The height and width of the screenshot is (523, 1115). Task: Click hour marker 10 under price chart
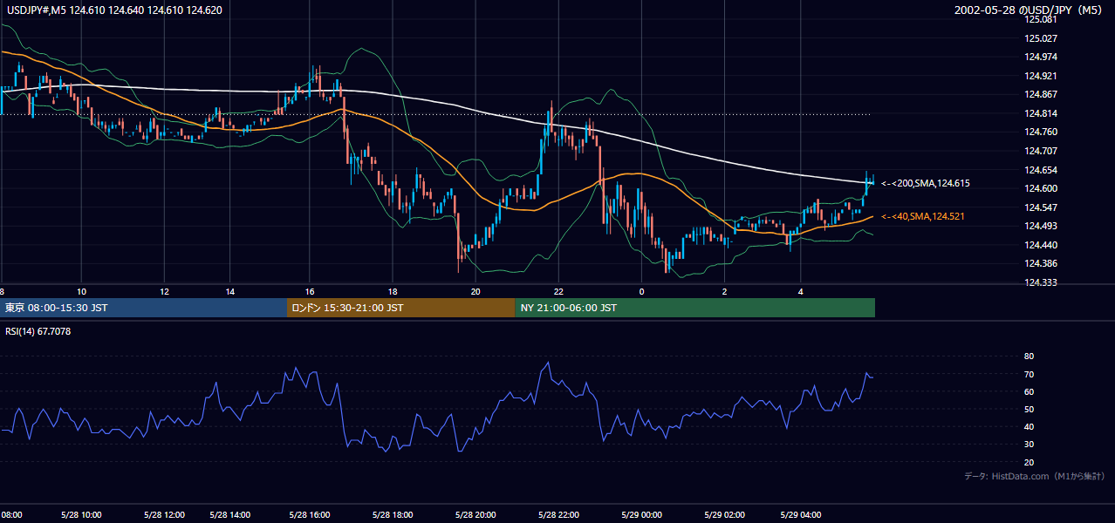coord(81,292)
